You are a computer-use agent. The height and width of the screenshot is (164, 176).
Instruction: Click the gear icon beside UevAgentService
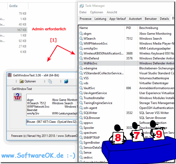[x=81, y=93]
